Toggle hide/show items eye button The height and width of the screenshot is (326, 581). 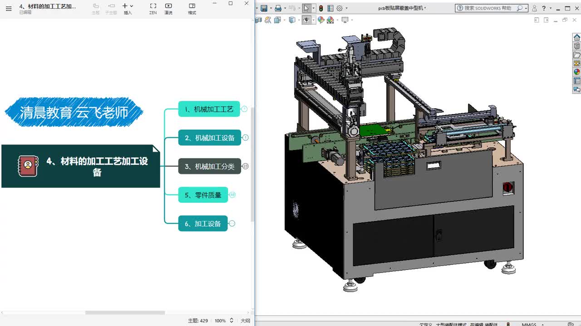click(307, 20)
